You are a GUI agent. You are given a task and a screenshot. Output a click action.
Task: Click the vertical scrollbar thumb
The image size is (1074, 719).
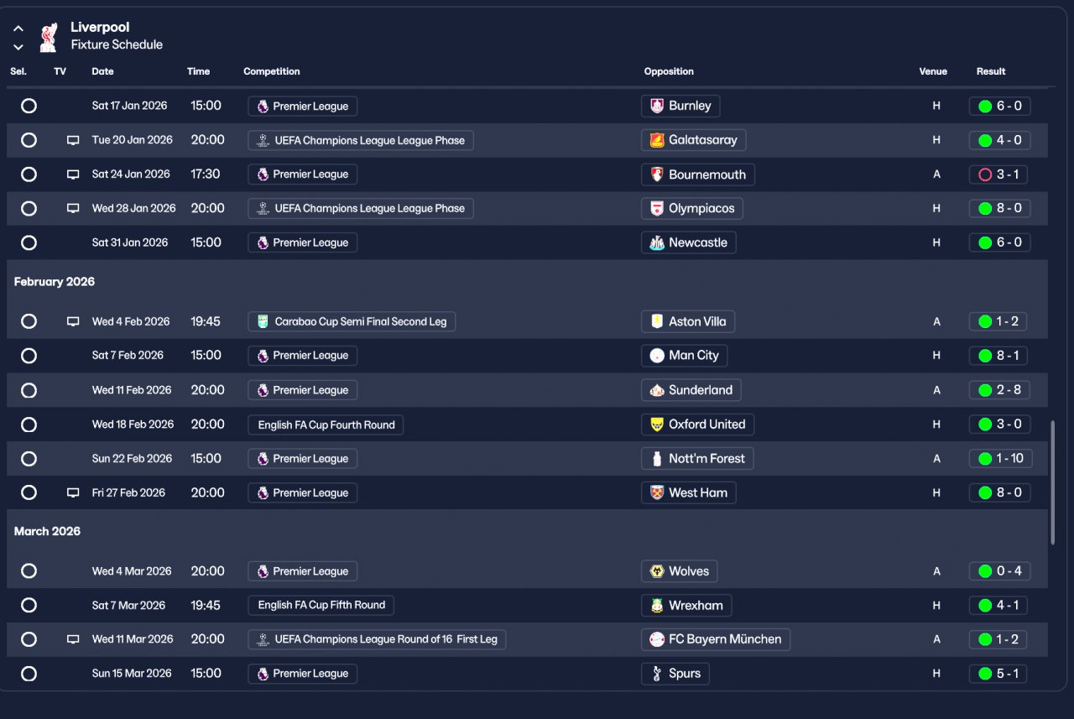click(x=1052, y=482)
